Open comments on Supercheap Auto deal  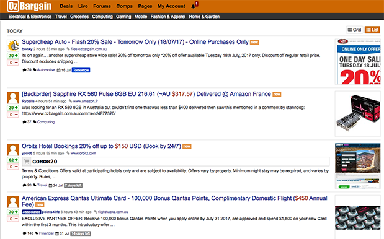point(27,70)
